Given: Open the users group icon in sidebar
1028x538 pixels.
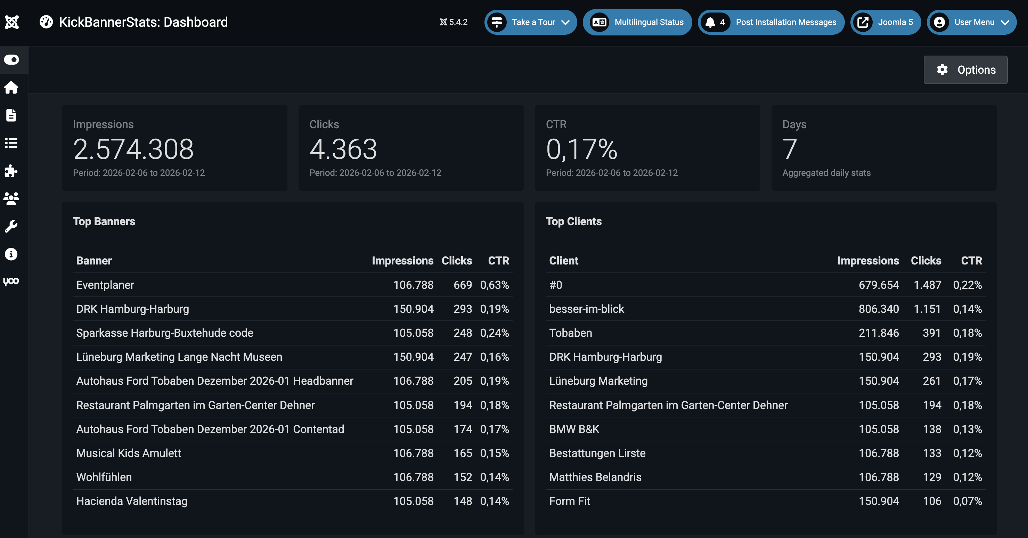Looking at the screenshot, I should pyautogui.click(x=11, y=199).
